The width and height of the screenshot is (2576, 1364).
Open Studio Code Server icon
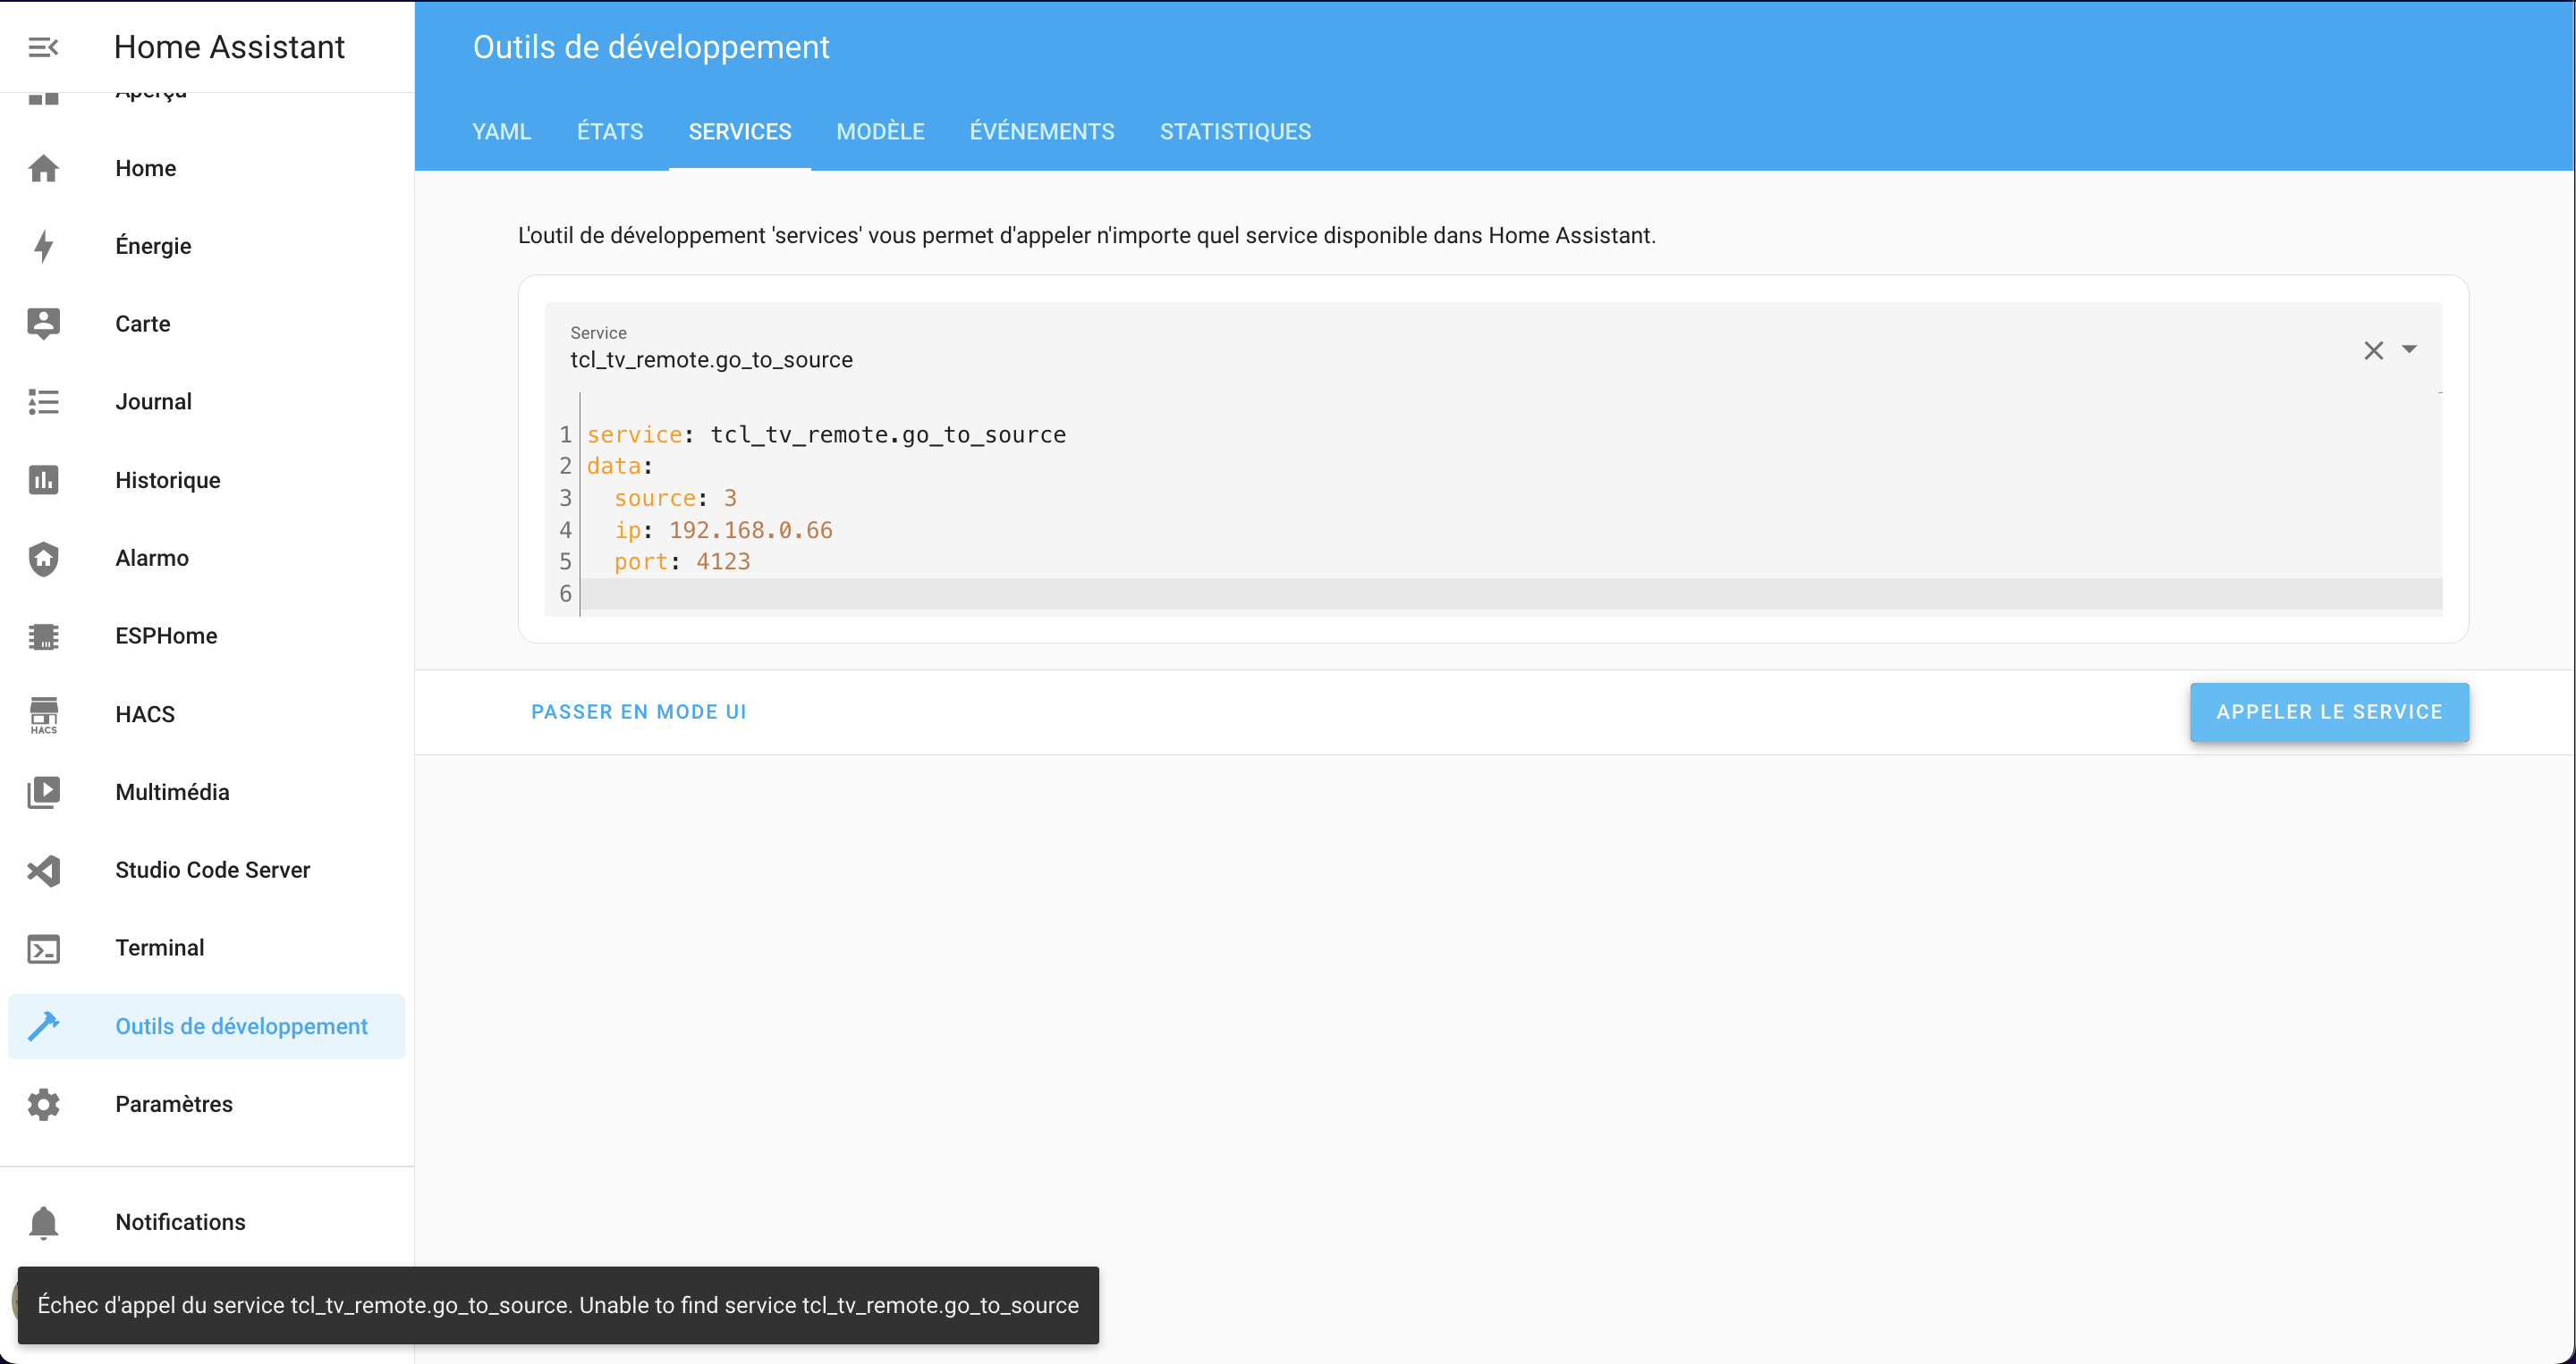click(43, 871)
